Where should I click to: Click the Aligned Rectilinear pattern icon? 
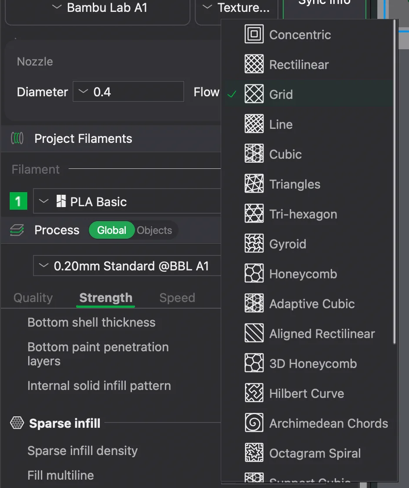[x=254, y=333]
